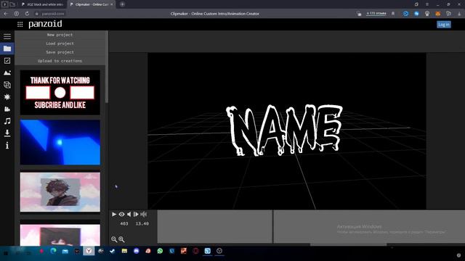Open the Download arrow icon in sidebar
This screenshot has width=465, height=261.
coord(7,133)
